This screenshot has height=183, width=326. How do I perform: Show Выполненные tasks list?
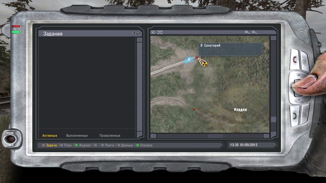pos(77,135)
